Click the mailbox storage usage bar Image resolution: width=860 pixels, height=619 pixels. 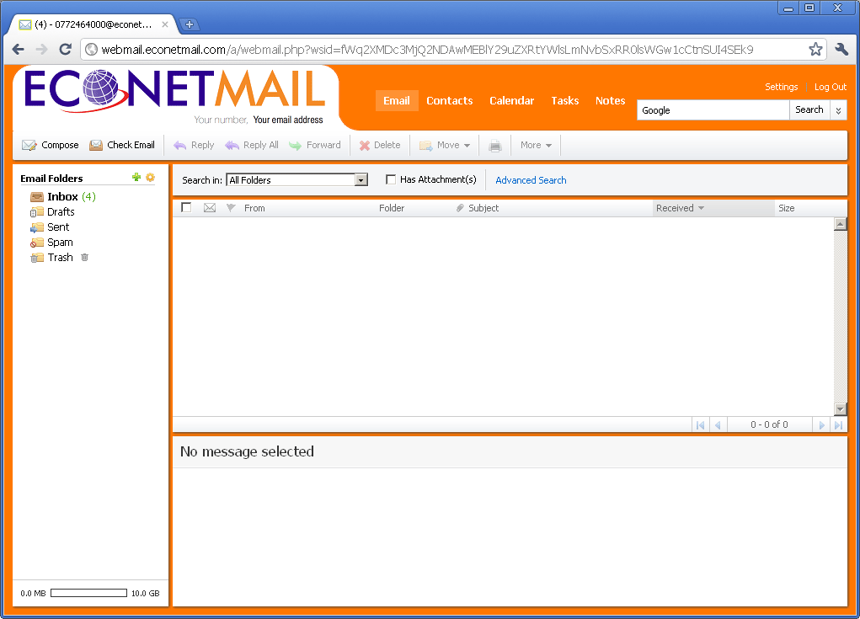[x=88, y=592]
